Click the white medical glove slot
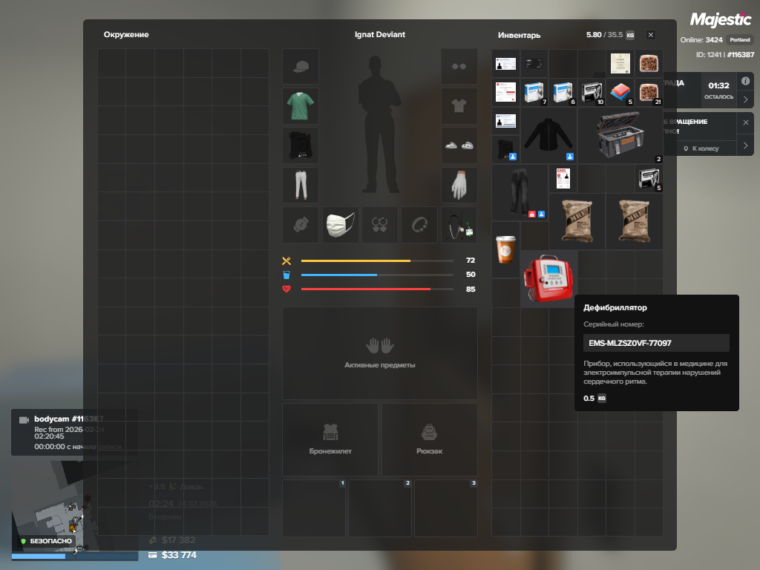This screenshot has width=760, height=570. coord(459,185)
